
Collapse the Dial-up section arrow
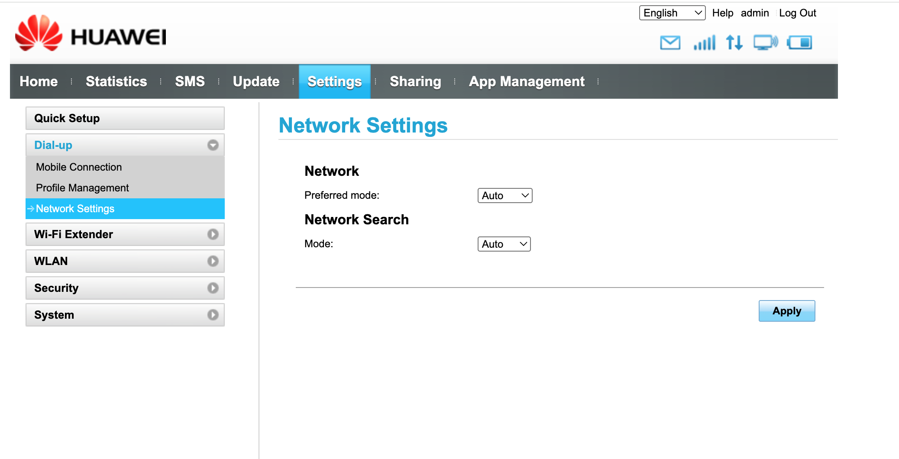(x=213, y=145)
